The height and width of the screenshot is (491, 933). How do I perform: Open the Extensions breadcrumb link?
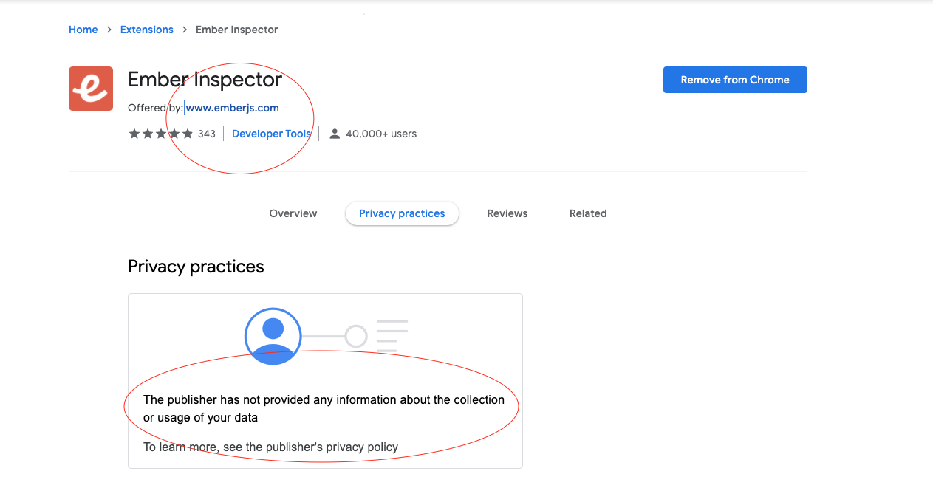(146, 30)
